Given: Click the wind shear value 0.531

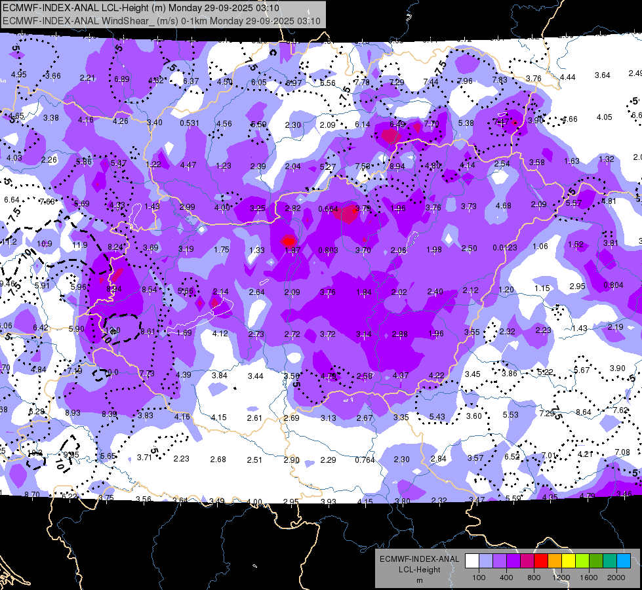Looking at the screenshot, I should click(x=190, y=123).
